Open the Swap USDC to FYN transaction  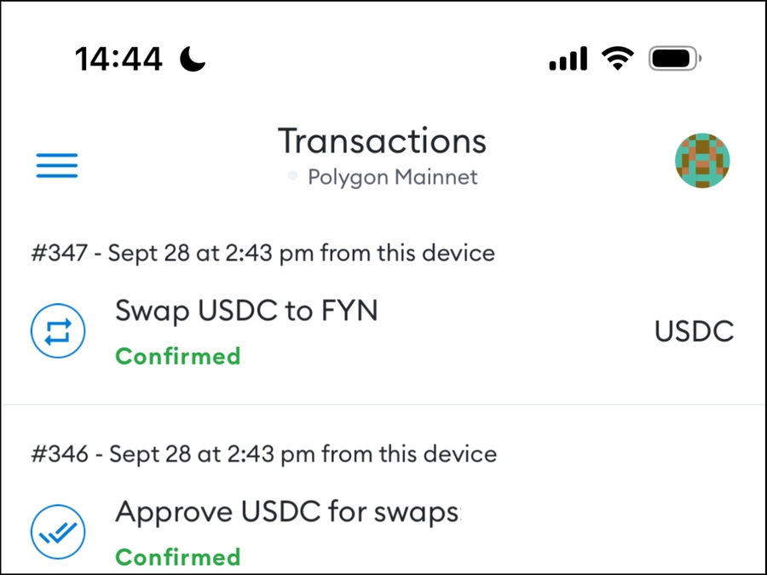[246, 312]
